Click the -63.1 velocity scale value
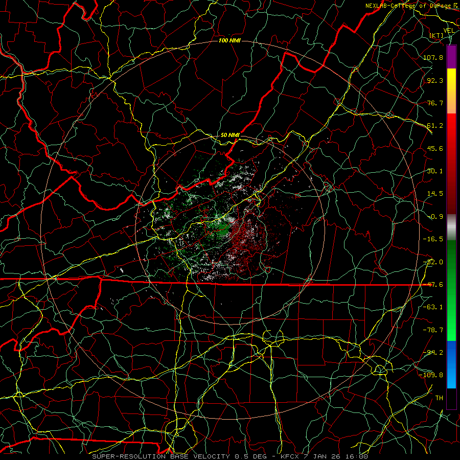Screen dimensions: 460x460 (433, 307)
